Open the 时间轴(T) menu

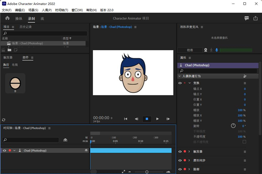[62, 10]
